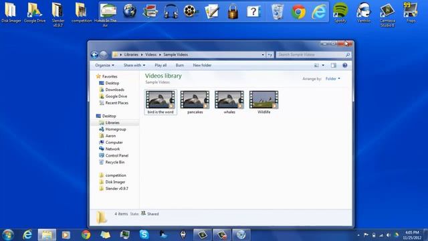Open the question mark icon in the dock
Screen dimensions: 428x241
pos(253,11)
